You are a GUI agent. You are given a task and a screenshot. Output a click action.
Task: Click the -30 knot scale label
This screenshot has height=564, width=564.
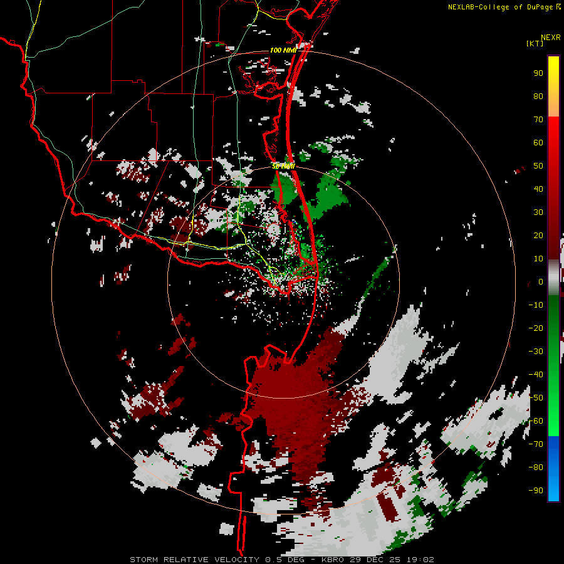click(536, 352)
